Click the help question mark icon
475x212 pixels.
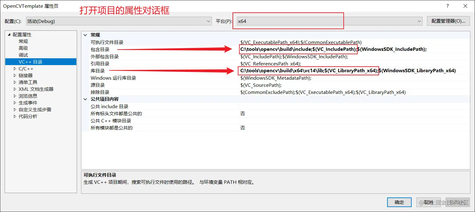pos(447,6)
